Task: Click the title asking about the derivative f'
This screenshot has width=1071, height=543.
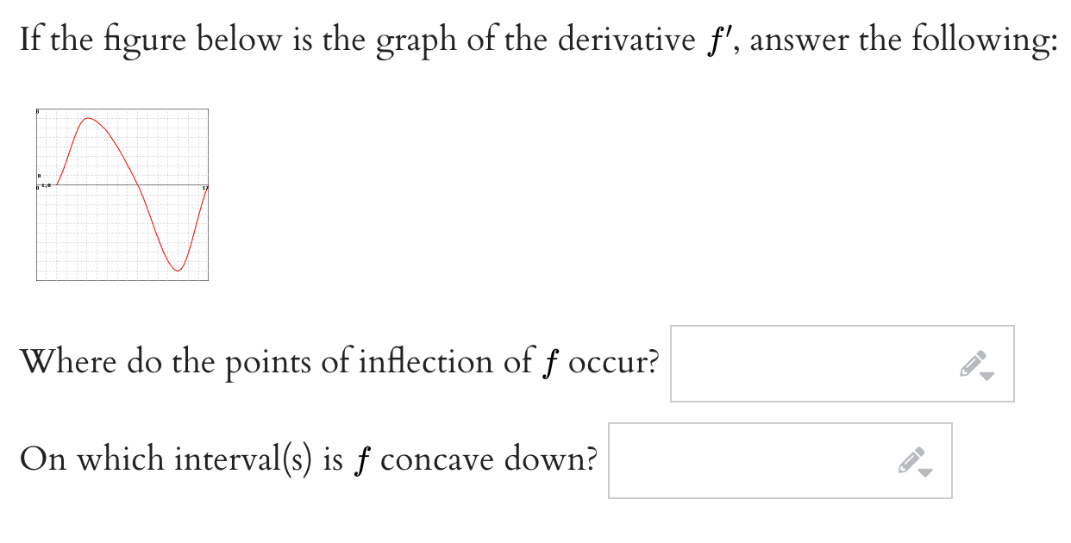Action: coord(535,38)
